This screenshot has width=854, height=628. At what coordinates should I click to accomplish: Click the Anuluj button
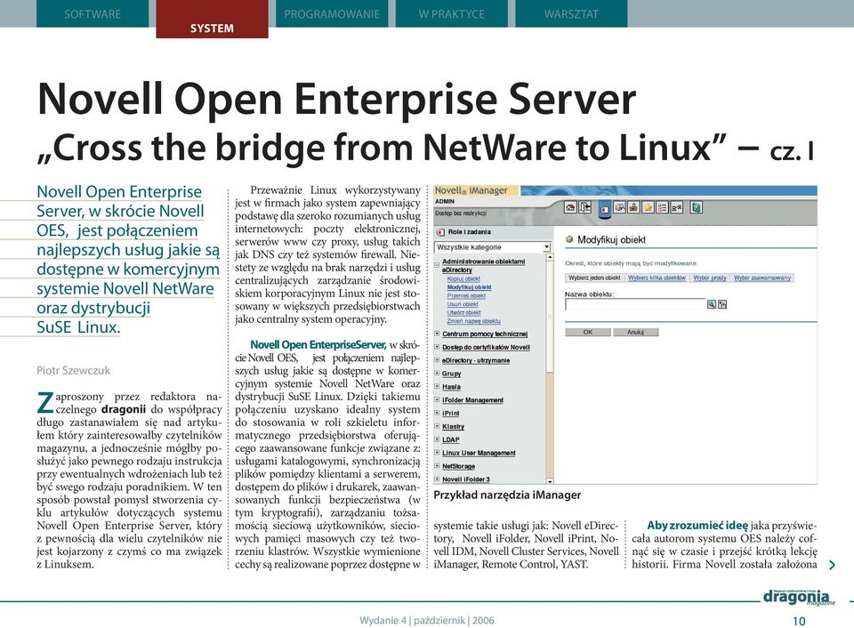[x=635, y=332]
